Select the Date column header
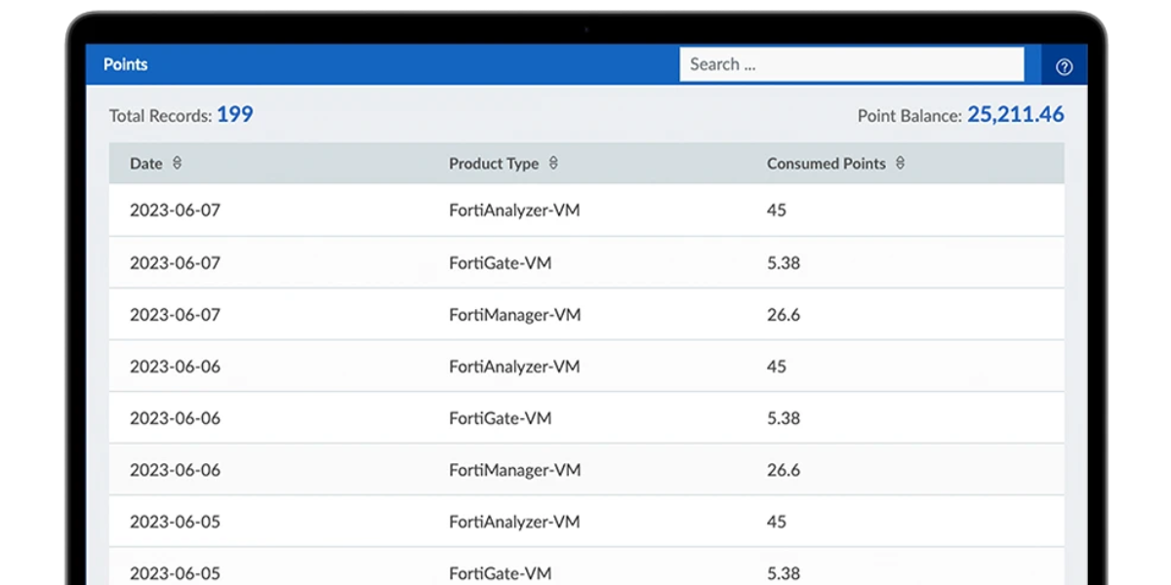 [x=146, y=164]
